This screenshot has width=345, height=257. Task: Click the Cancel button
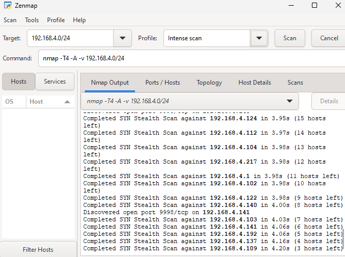click(329, 38)
